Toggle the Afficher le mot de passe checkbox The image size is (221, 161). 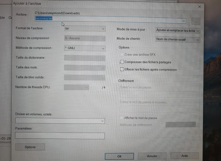(121, 118)
